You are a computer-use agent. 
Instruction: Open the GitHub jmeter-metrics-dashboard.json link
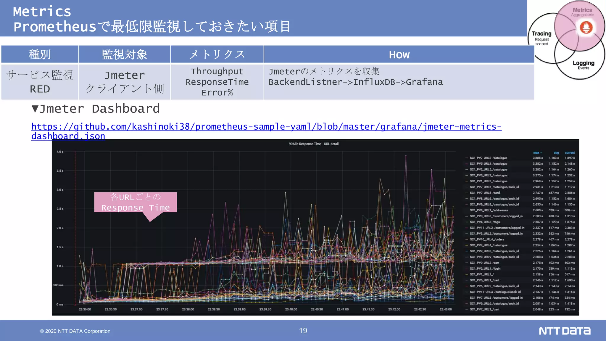(266, 131)
